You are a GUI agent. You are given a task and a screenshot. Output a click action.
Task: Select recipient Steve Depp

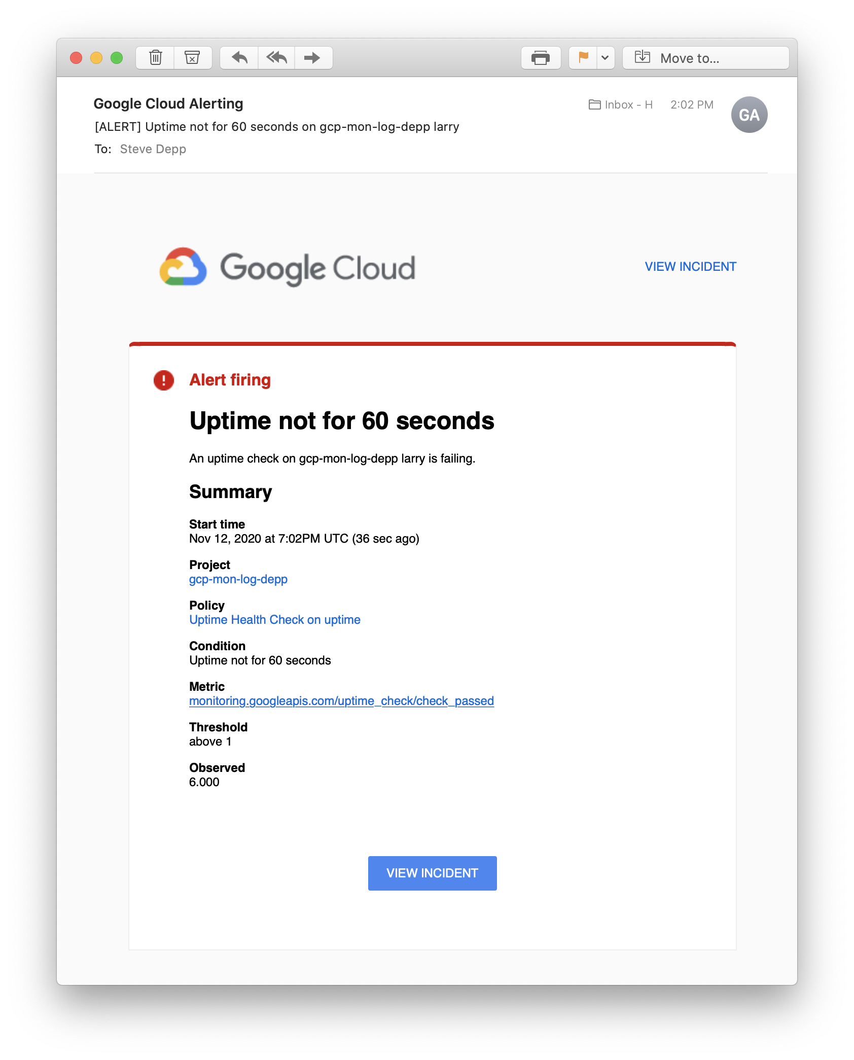(x=153, y=149)
